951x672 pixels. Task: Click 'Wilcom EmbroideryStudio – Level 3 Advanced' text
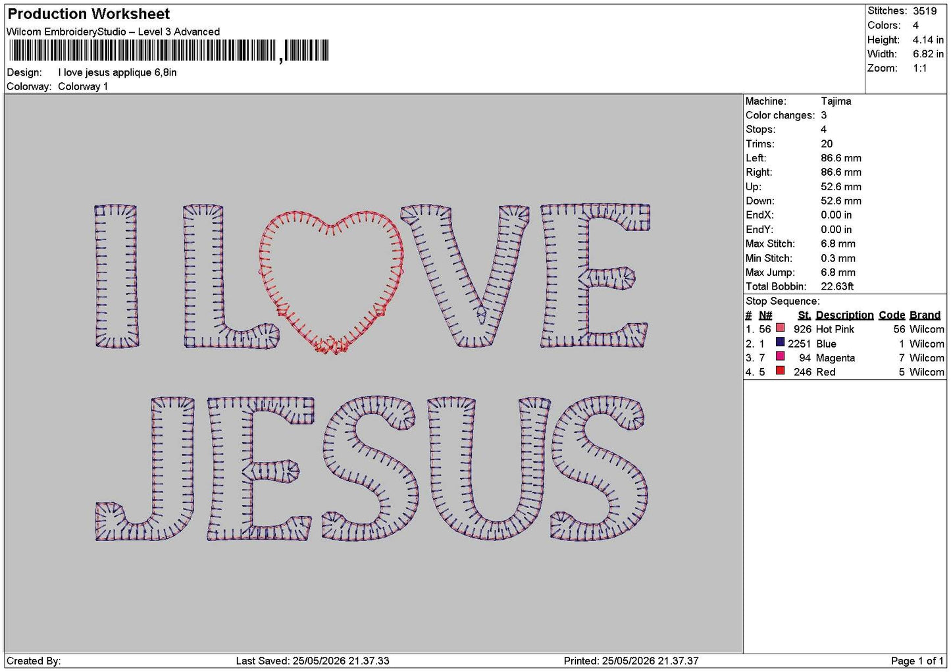coord(113,32)
